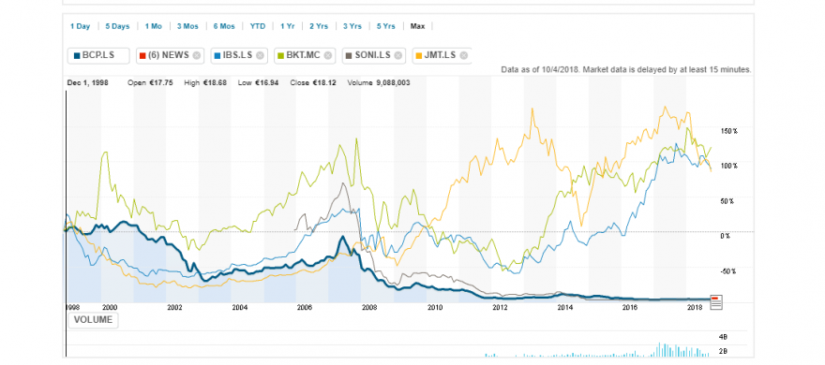Select the 1 Yr time range
This screenshot has width=825, height=365.
(287, 26)
